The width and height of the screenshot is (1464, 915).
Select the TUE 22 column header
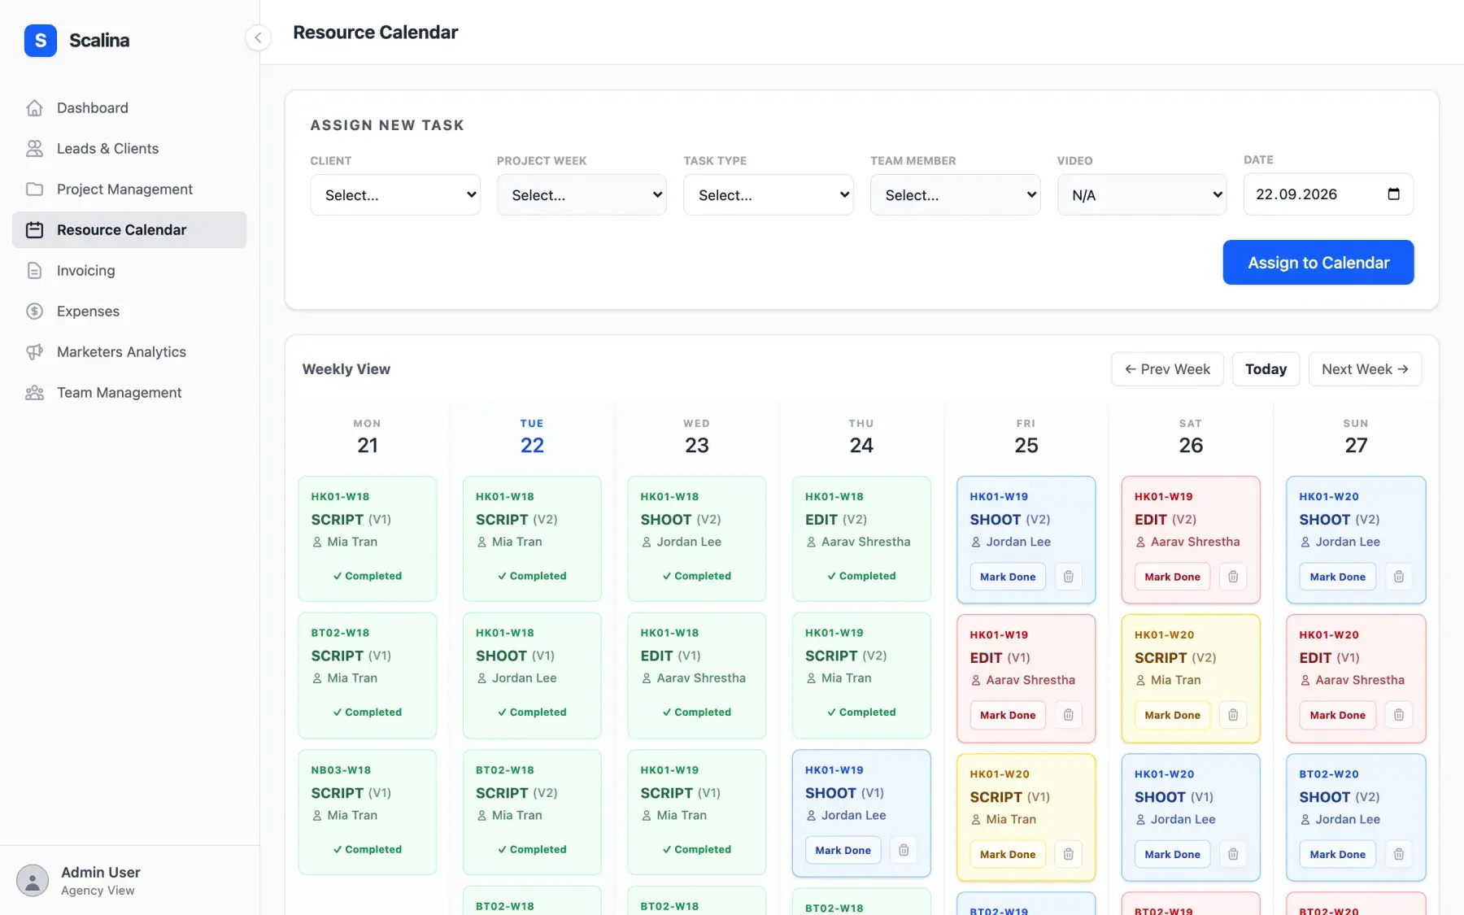pos(532,437)
